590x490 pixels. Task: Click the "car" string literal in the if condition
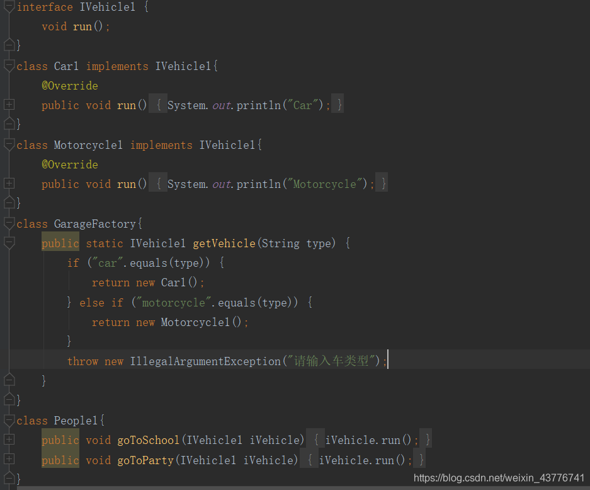[x=107, y=263]
